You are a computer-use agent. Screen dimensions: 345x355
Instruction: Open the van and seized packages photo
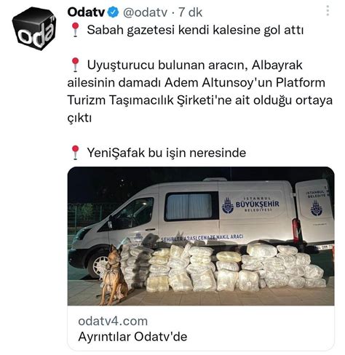coord(201,236)
